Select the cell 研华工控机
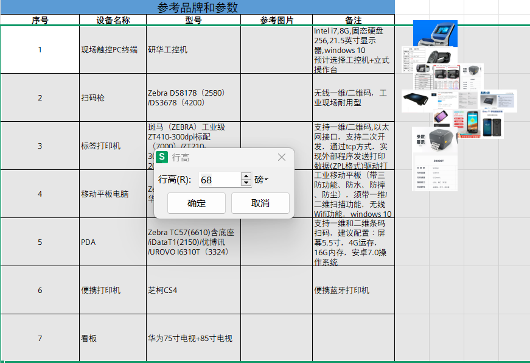 click(x=194, y=50)
